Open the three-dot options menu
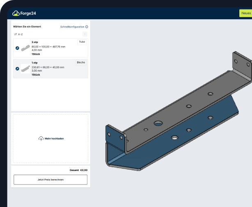Viewport: 252px width, 207px height. tap(85, 34)
